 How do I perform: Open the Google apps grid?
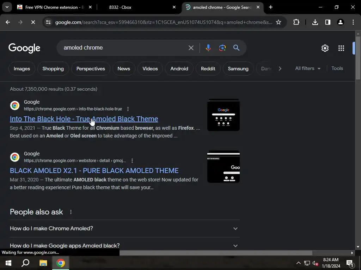coord(341,48)
